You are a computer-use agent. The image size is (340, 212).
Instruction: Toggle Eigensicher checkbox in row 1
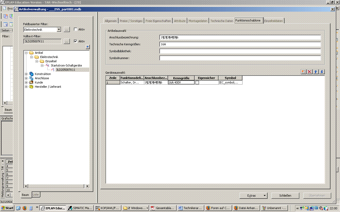coord(197,82)
